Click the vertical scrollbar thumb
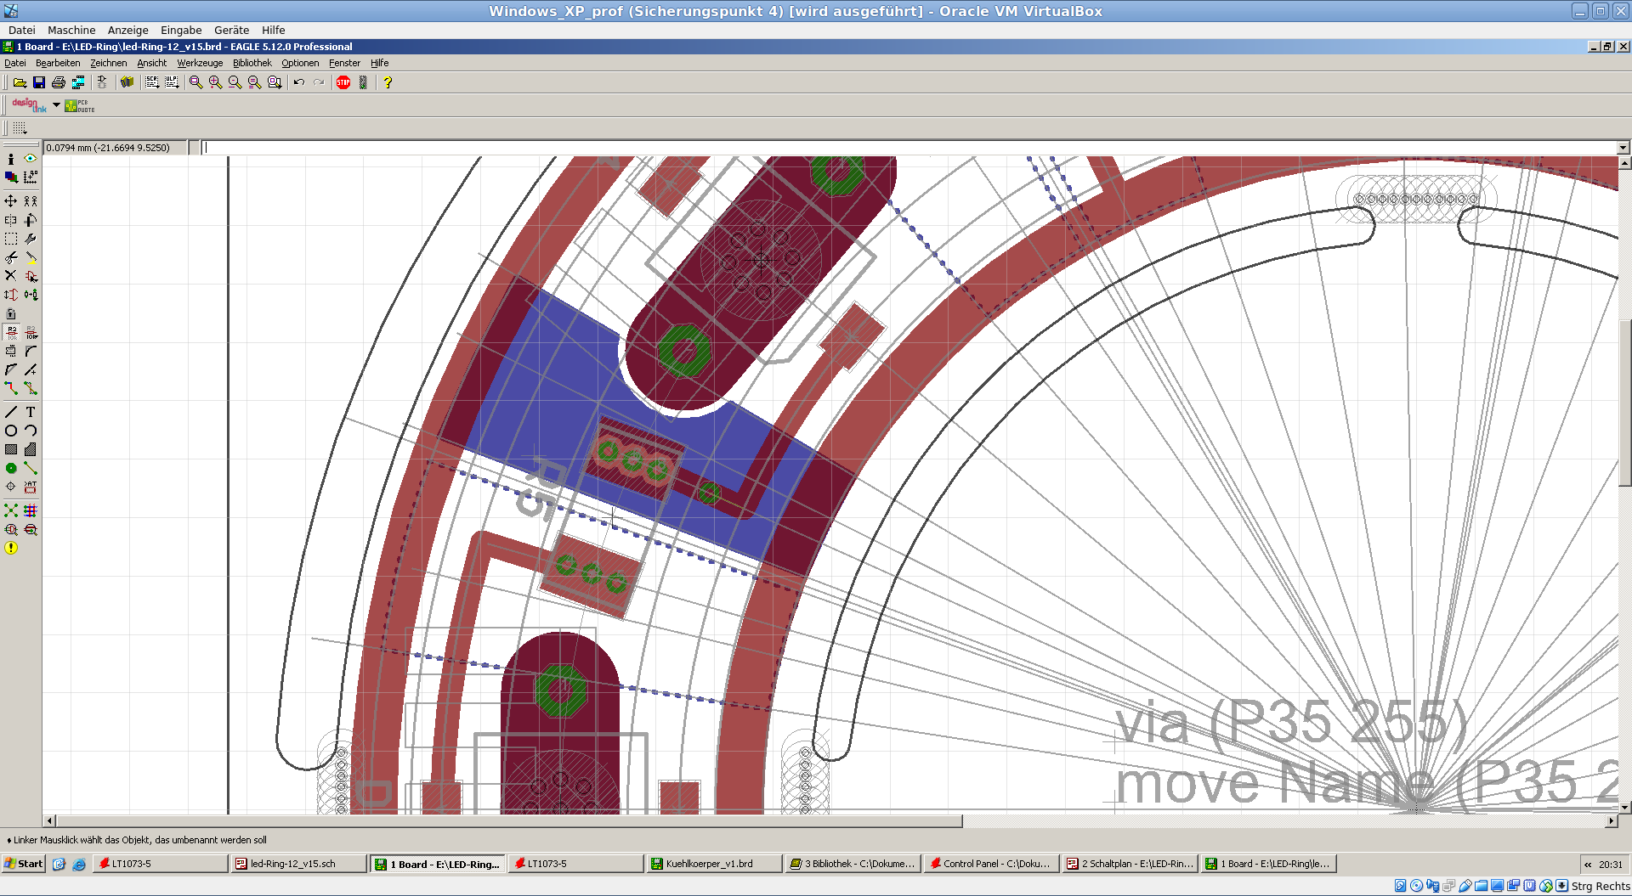1632x896 pixels. tap(1624, 402)
